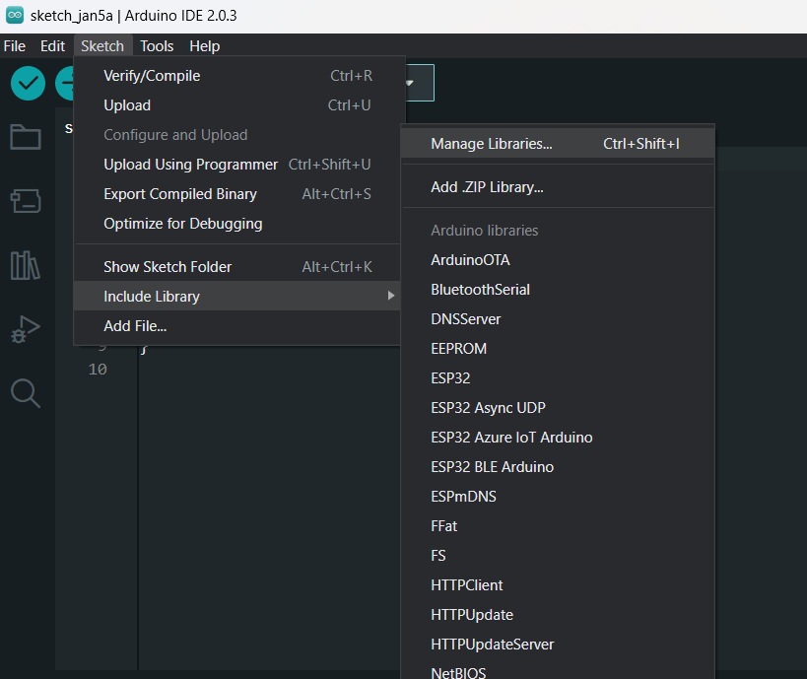Include ESP32 Azure IoT Arduino library
This screenshot has height=679, width=807.
(x=558, y=438)
